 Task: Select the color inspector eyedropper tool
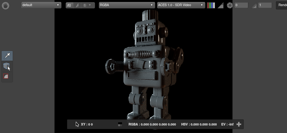[x=7, y=56]
